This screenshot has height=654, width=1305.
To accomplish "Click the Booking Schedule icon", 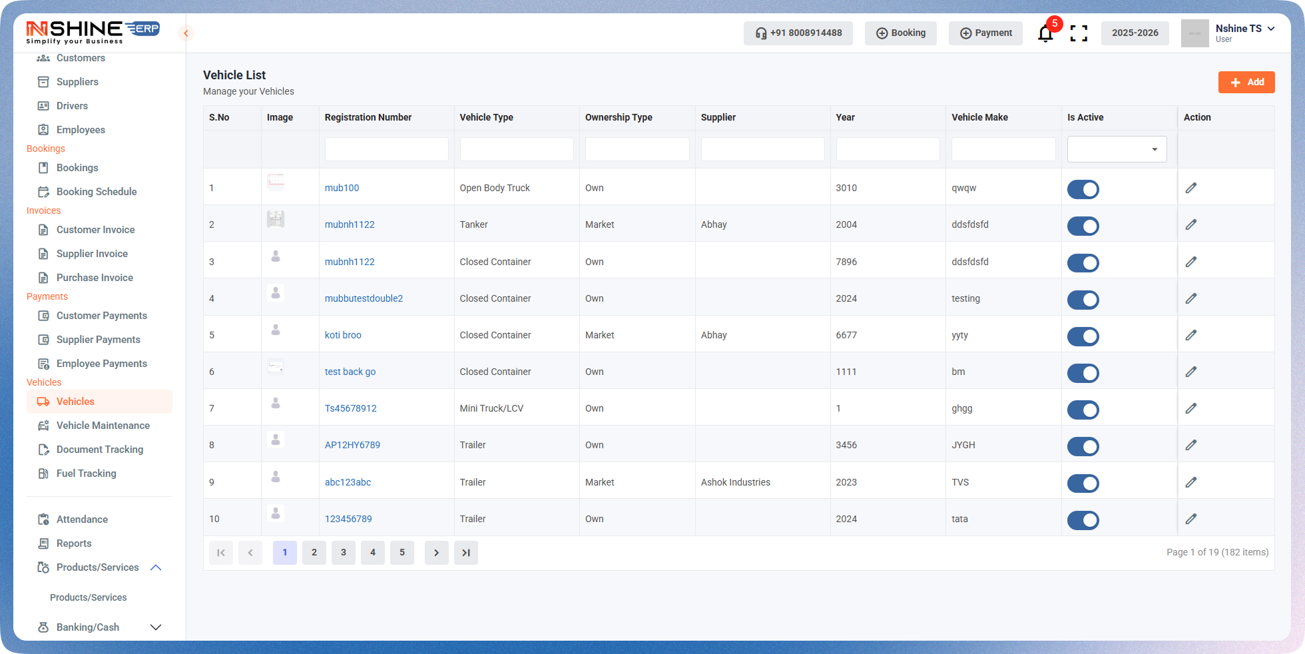I will pyautogui.click(x=43, y=192).
